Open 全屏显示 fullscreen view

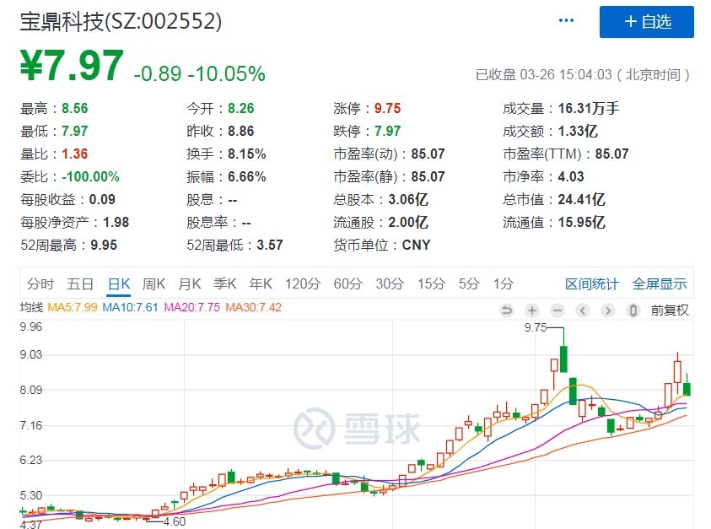(x=660, y=284)
